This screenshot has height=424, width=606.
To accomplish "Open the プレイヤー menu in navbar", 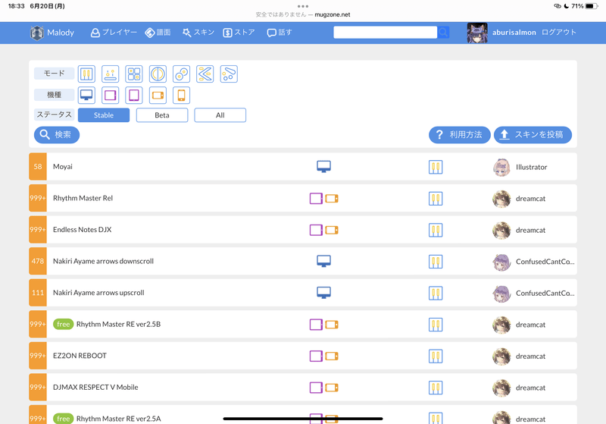I will [114, 33].
